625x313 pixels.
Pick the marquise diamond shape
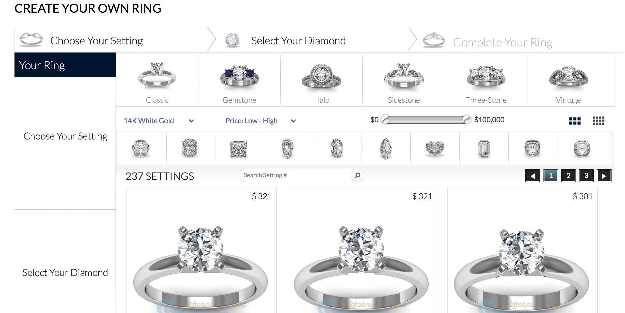tap(386, 148)
